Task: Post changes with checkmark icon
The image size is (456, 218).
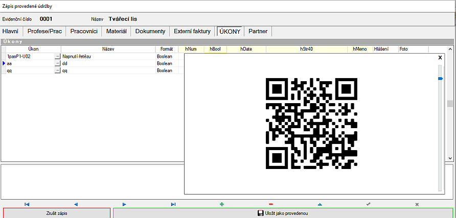Action: click(x=368, y=204)
